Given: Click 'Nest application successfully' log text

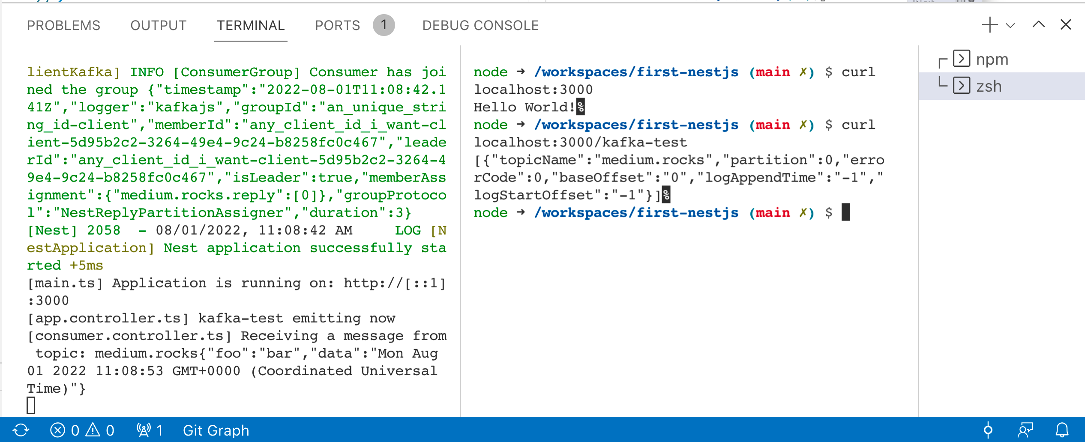Looking at the screenshot, I should [x=288, y=248].
